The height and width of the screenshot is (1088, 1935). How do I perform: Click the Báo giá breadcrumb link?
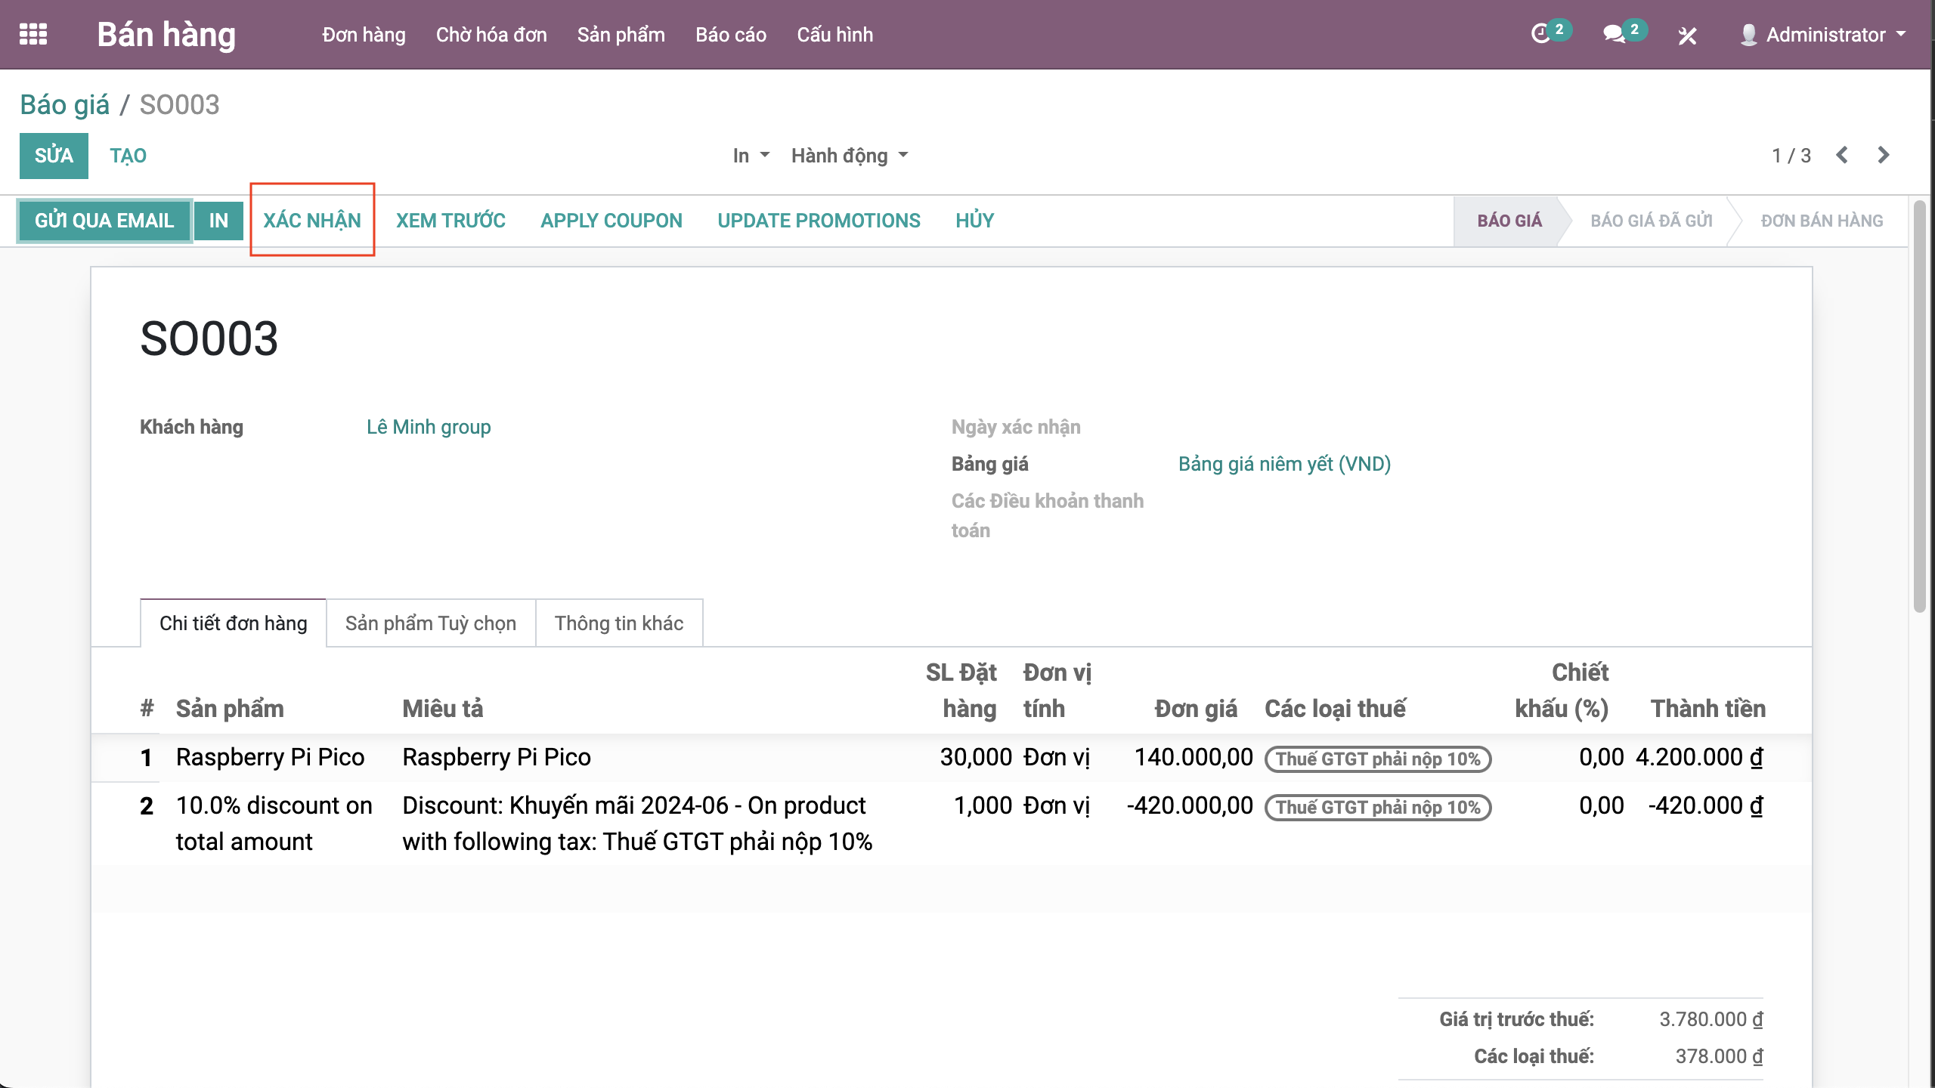click(x=65, y=105)
